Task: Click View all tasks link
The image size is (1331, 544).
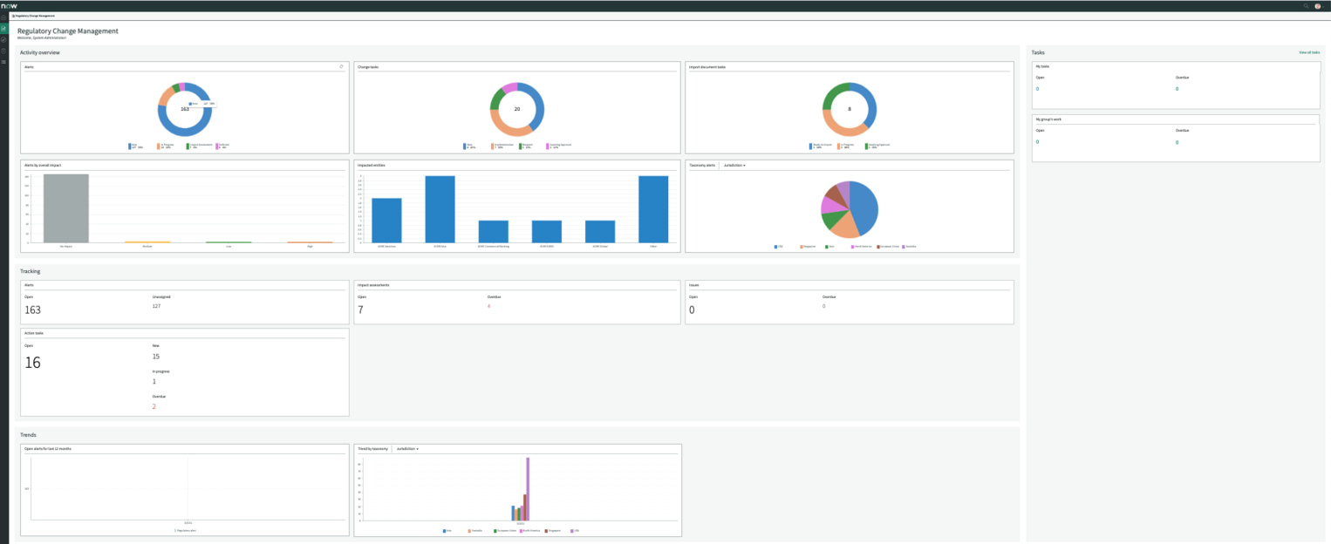Action: tap(1309, 52)
